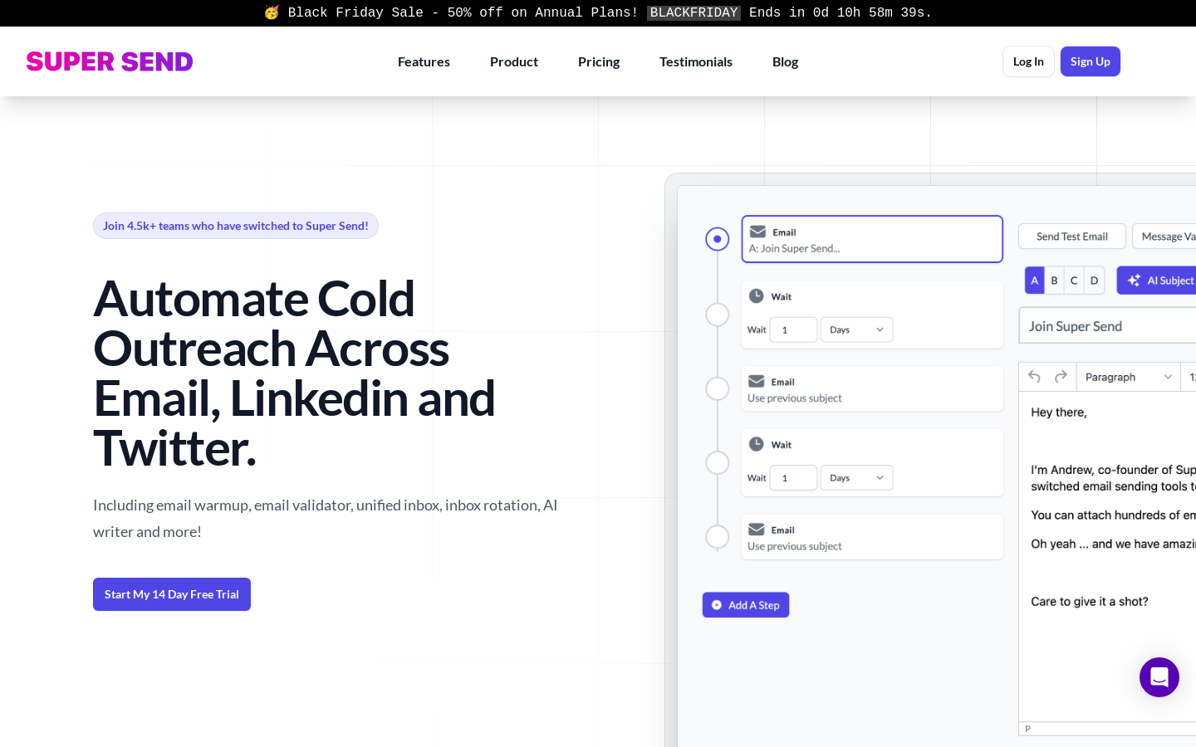Click the undo arrow in the editor toolbar
This screenshot has width=1196, height=747.
click(1034, 377)
